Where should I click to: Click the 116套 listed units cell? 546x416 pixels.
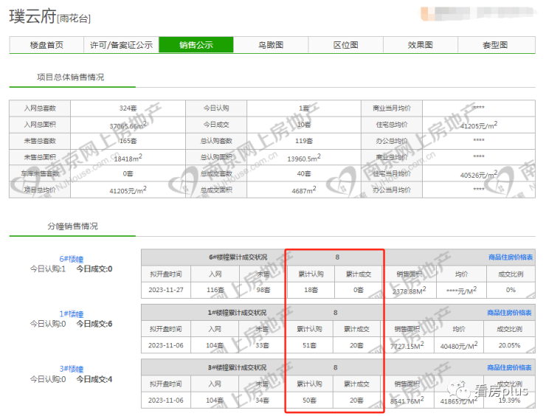click(x=215, y=290)
